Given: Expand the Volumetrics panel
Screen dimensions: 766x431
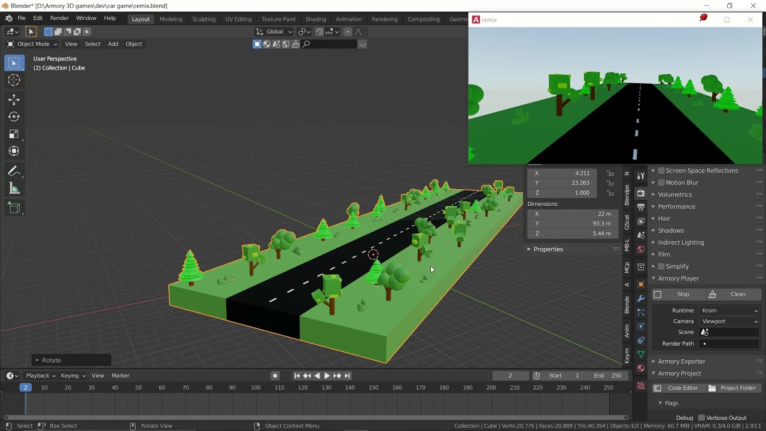Looking at the screenshot, I should 675,195.
